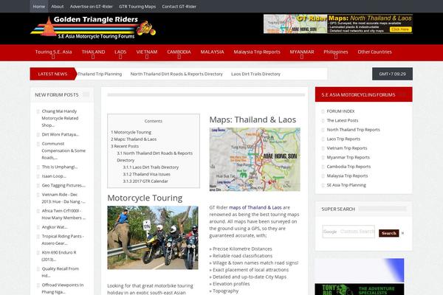Image resolution: width=443 pixels, height=295 pixels.
Task: Open Laos Trip Reports link
Action: [343, 139]
